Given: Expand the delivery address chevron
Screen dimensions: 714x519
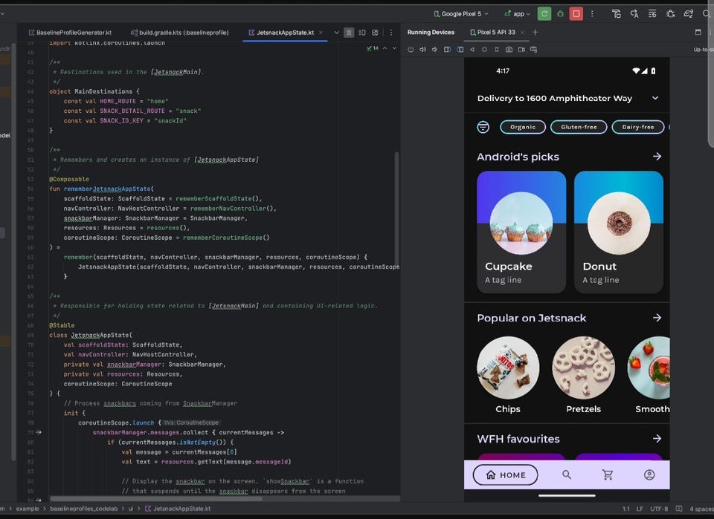Looking at the screenshot, I should click(654, 98).
